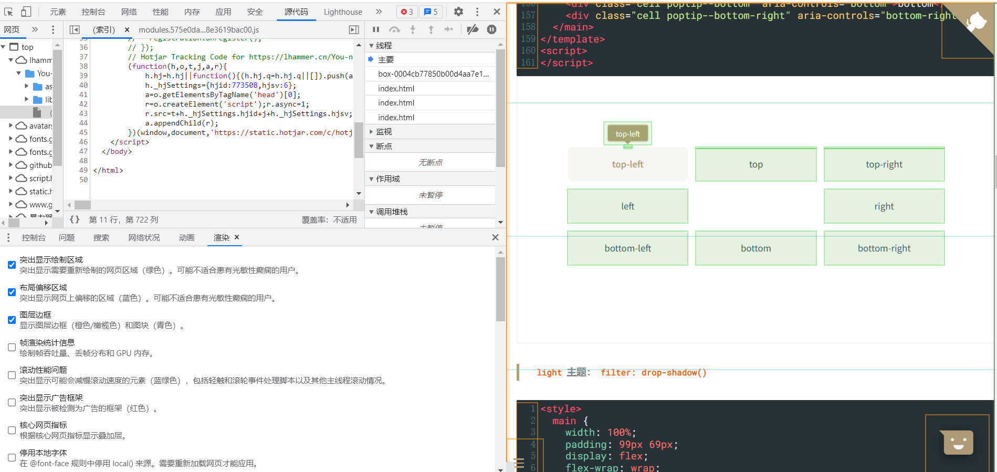Image resolution: width=997 pixels, height=472 pixels.
Task: Enable the 帧渲染统计信息 checkbox
Action: [12, 348]
